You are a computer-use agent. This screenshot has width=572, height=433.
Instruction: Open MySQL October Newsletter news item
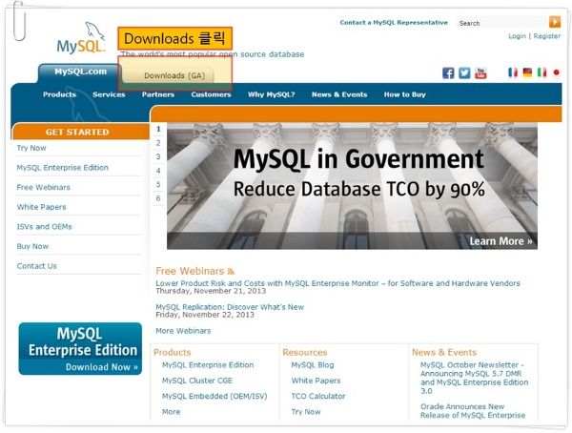pyautogui.click(x=474, y=378)
